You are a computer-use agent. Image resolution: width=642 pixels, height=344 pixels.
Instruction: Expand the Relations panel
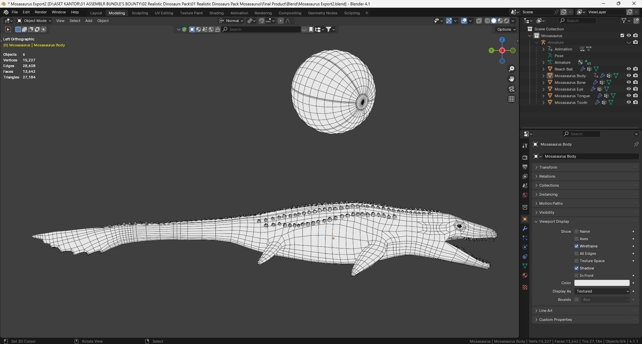coord(585,176)
